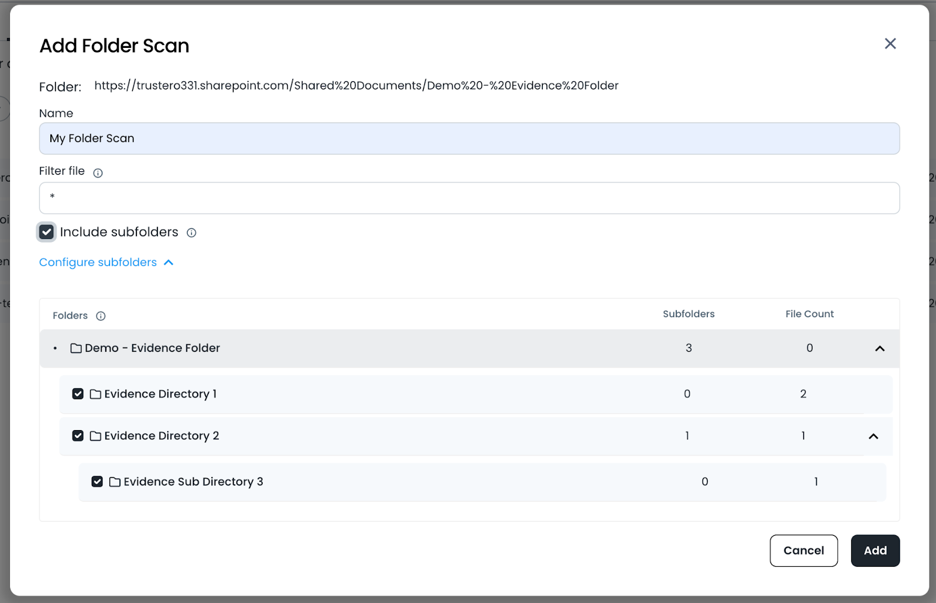Select the Evidence Sub Directory 3 label
The width and height of the screenshot is (936, 603).
pyautogui.click(x=193, y=482)
